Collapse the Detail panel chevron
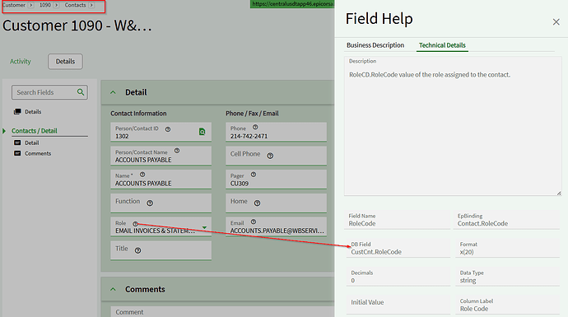The width and height of the screenshot is (568, 317). [x=113, y=92]
